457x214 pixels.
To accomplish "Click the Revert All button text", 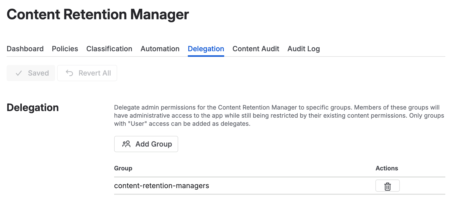I will [95, 73].
